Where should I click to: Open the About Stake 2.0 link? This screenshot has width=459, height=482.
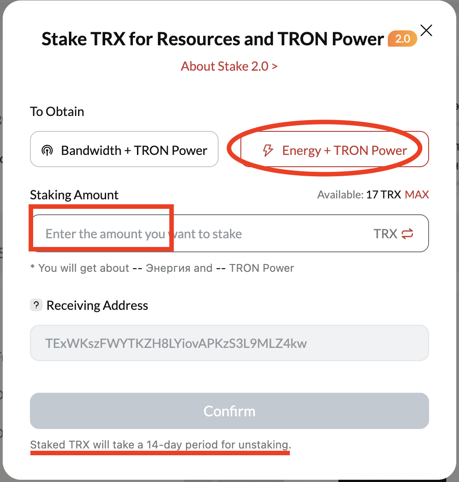(x=229, y=66)
